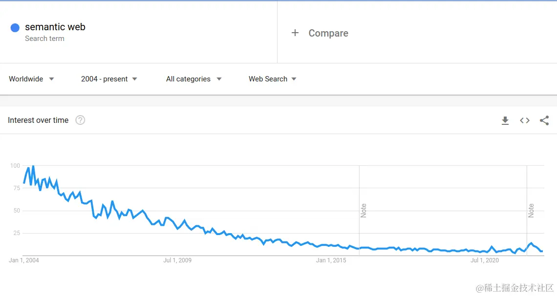The width and height of the screenshot is (557, 296).
Task: Open the 2004 - present time range dropdown
Action: tap(109, 79)
